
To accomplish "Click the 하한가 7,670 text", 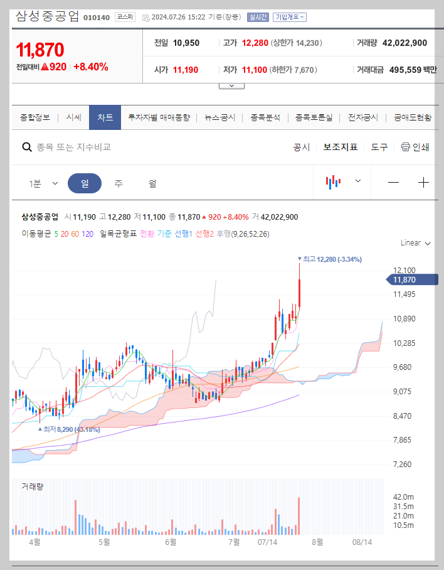I will click(x=293, y=70).
